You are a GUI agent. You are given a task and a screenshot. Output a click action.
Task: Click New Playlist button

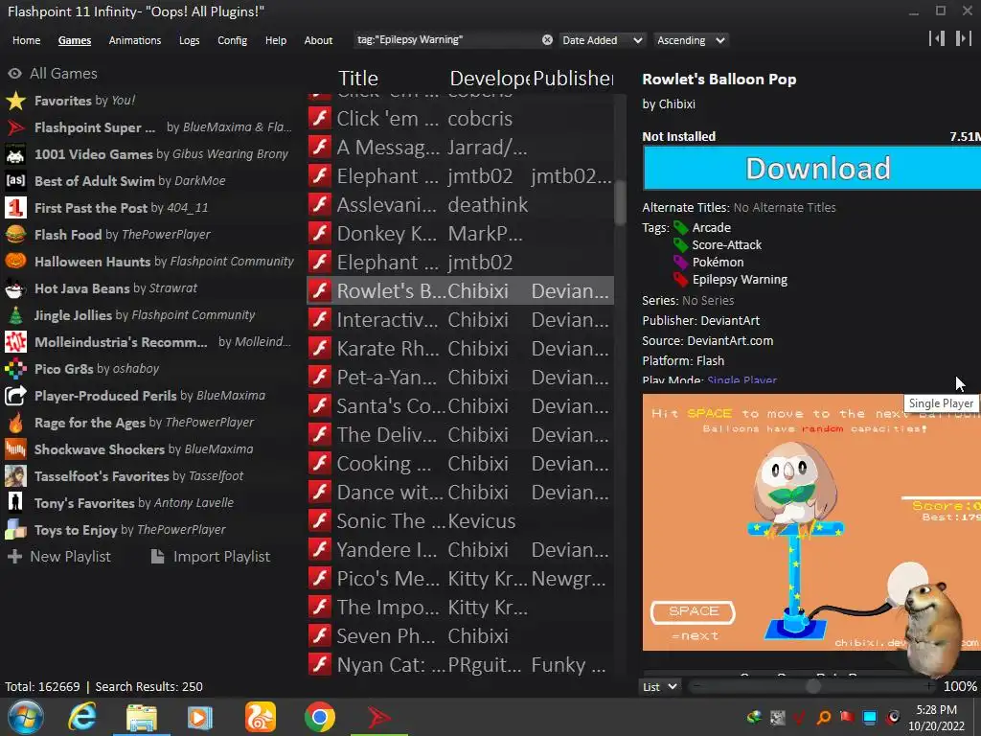58,557
